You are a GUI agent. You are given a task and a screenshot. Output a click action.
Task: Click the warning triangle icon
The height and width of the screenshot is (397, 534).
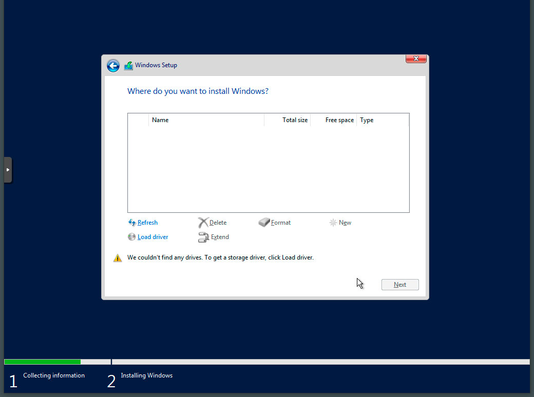[117, 257]
